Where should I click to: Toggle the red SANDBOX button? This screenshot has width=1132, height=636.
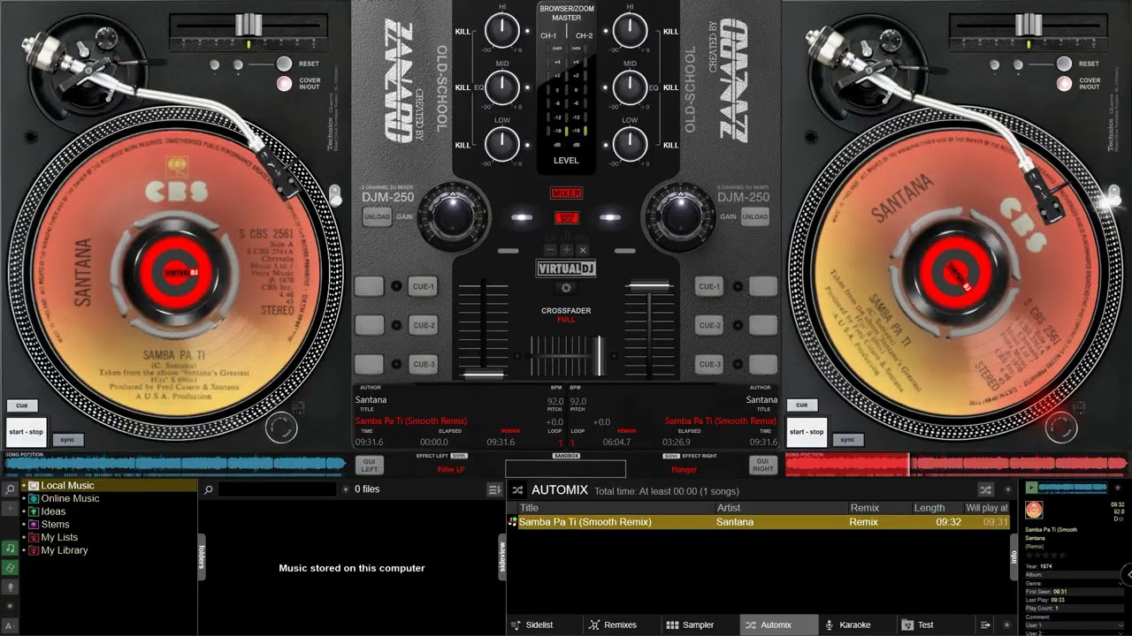click(x=566, y=217)
